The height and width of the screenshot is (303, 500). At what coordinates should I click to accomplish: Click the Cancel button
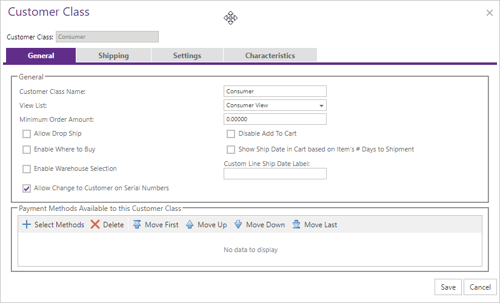click(x=480, y=287)
